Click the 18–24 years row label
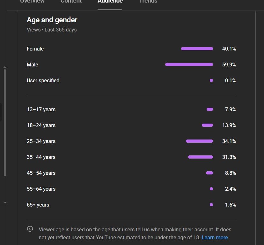Viewport: 264px width, 245px height. pos(41,125)
